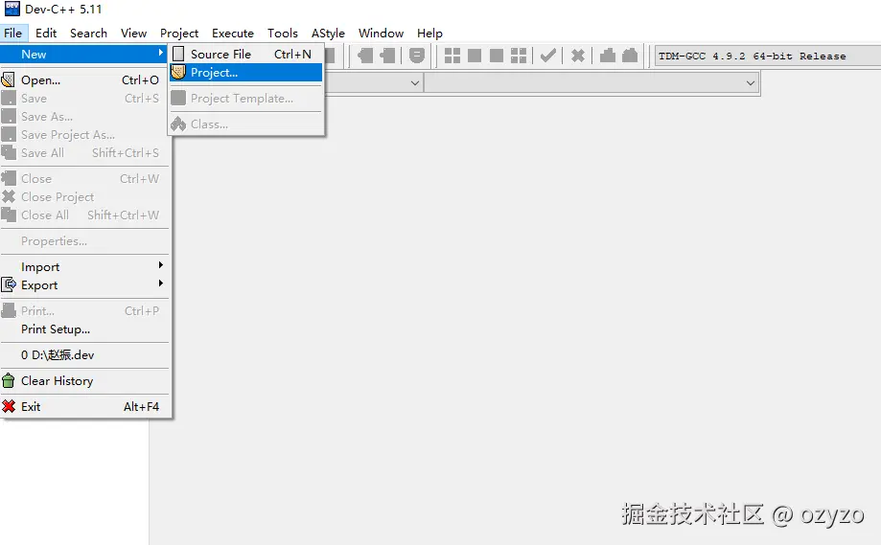
Task: Select Project... in the New submenu
Action: [246, 73]
